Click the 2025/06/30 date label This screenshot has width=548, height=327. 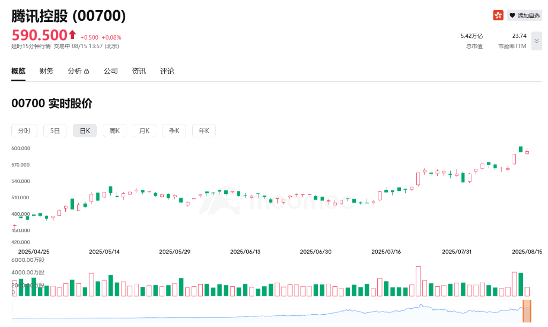point(316,252)
